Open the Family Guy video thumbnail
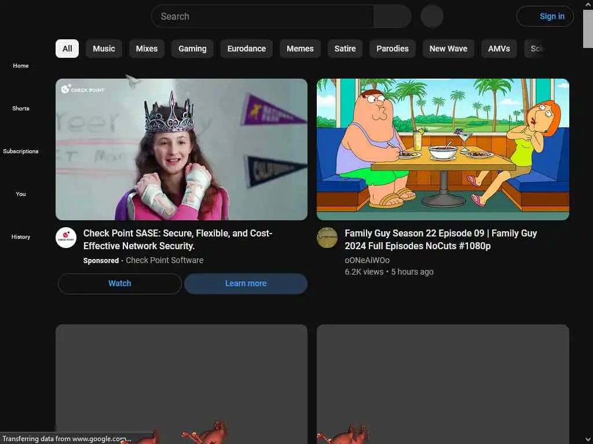Image resolution: width=593 pixels, height=444 pixels. tap(443, 149)
